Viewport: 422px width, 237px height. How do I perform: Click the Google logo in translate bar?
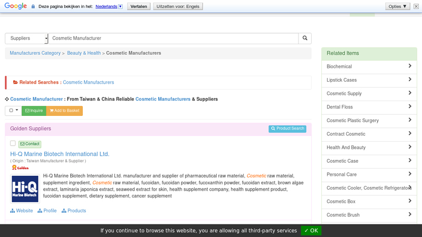(16, 6)
